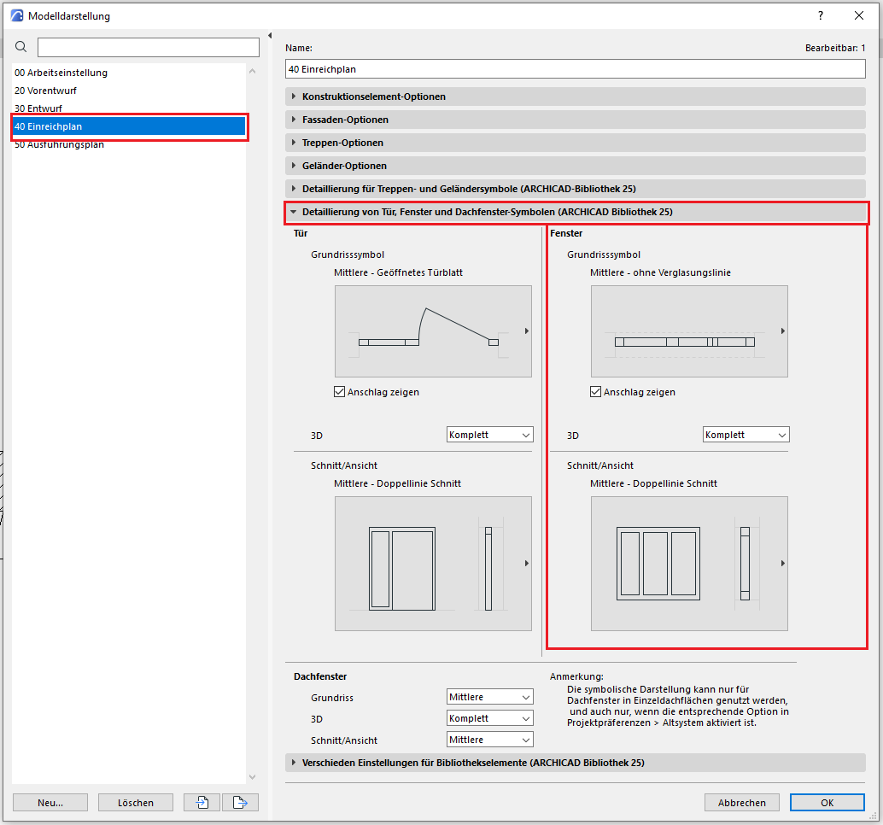Click the search magnifier icon

[x=21, y=47]
